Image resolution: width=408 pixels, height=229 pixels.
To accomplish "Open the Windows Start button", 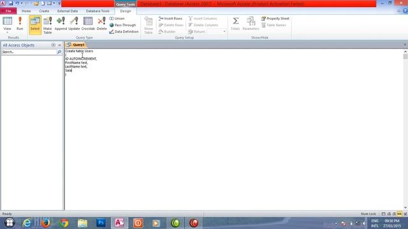I will point(10,223).
